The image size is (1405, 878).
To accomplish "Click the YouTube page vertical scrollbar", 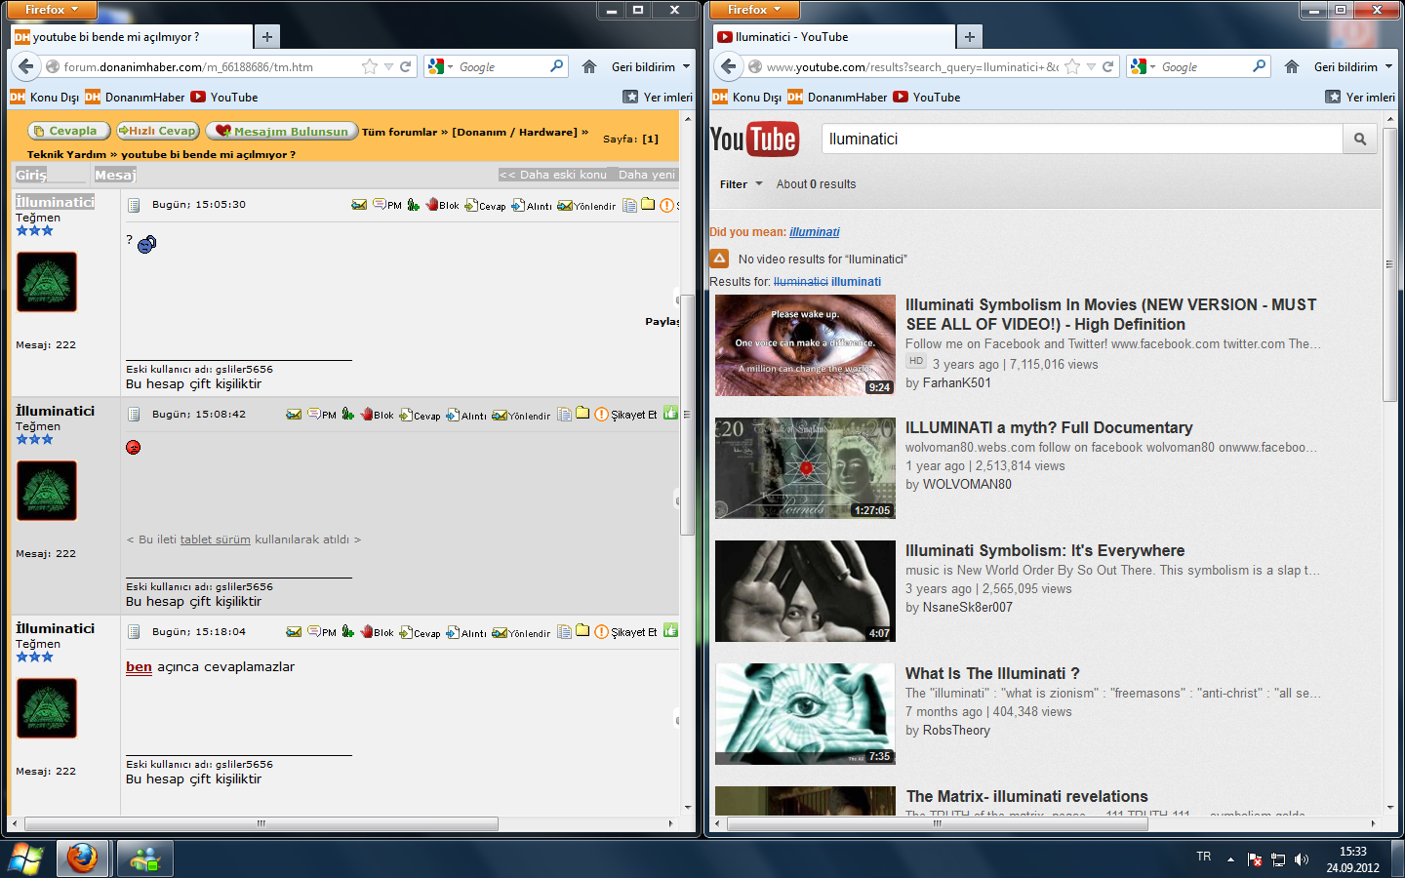I will pyautogui.click(x=1390, y=263).
